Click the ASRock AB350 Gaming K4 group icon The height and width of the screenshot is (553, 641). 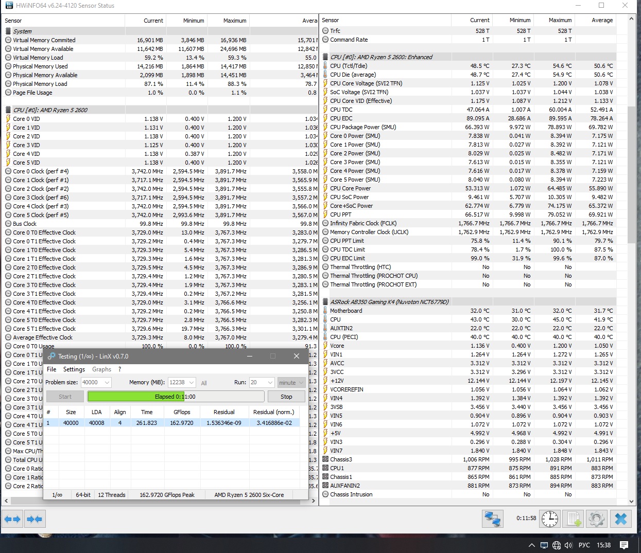(325, 302)
